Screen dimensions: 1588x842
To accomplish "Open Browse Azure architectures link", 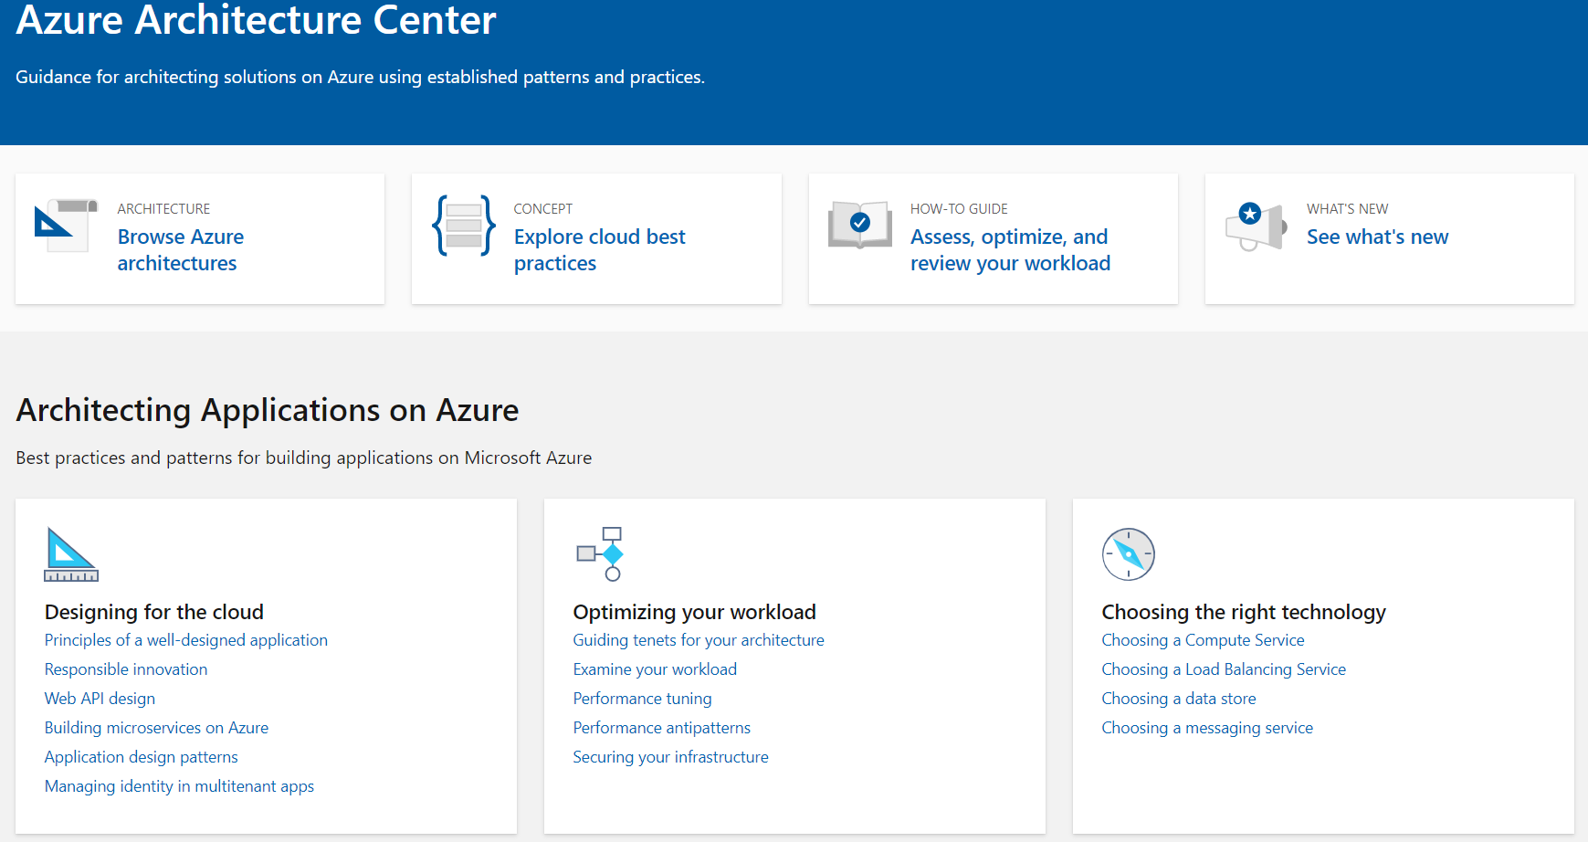I will tap(180, 250).
